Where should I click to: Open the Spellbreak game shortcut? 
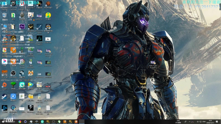click(31, 27)
